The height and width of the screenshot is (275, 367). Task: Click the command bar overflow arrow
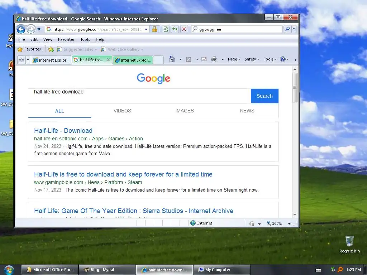click(x=295, y=60)
